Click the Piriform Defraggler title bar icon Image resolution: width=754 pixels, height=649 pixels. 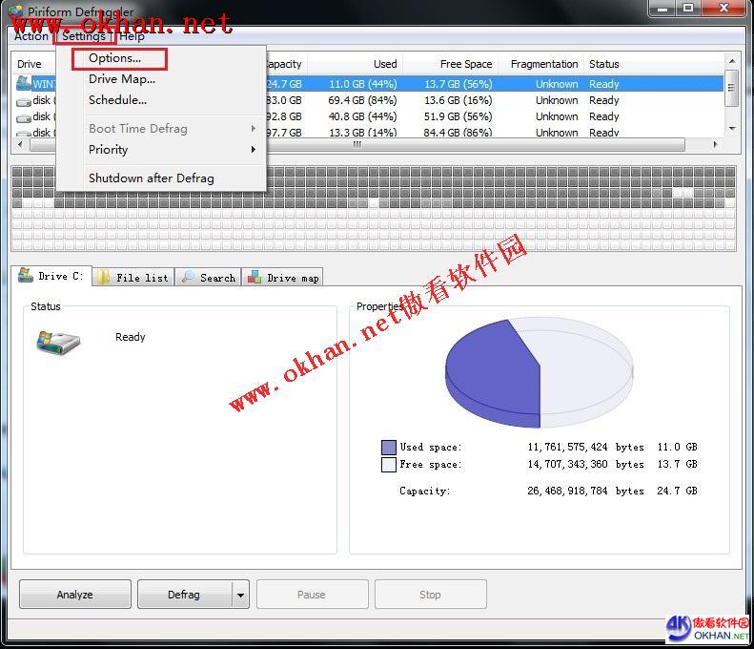coord(16,10)
